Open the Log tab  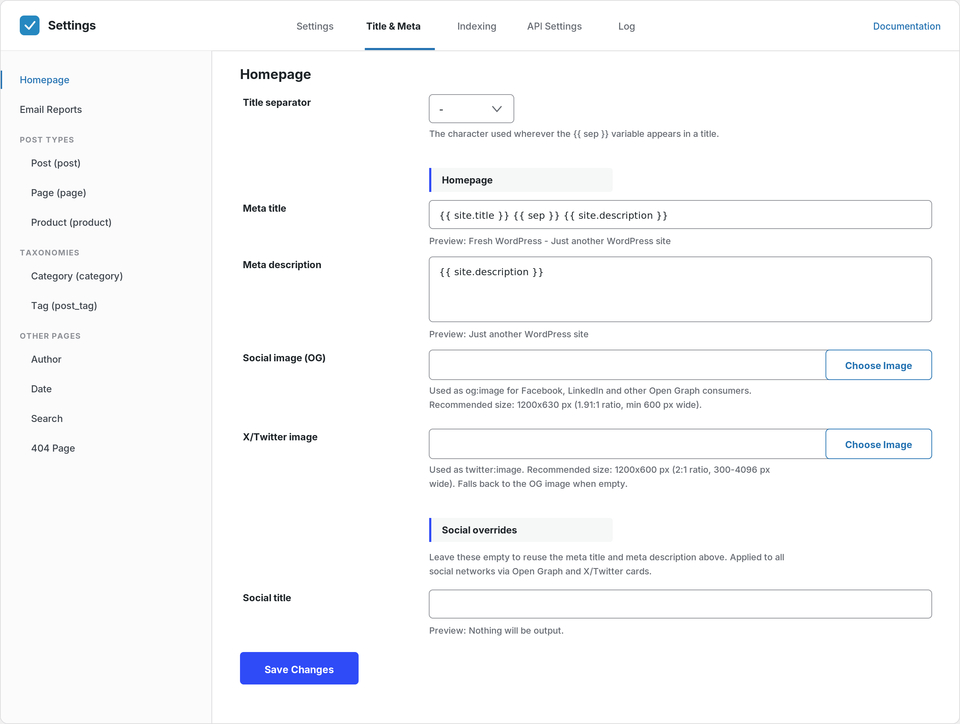626,26
